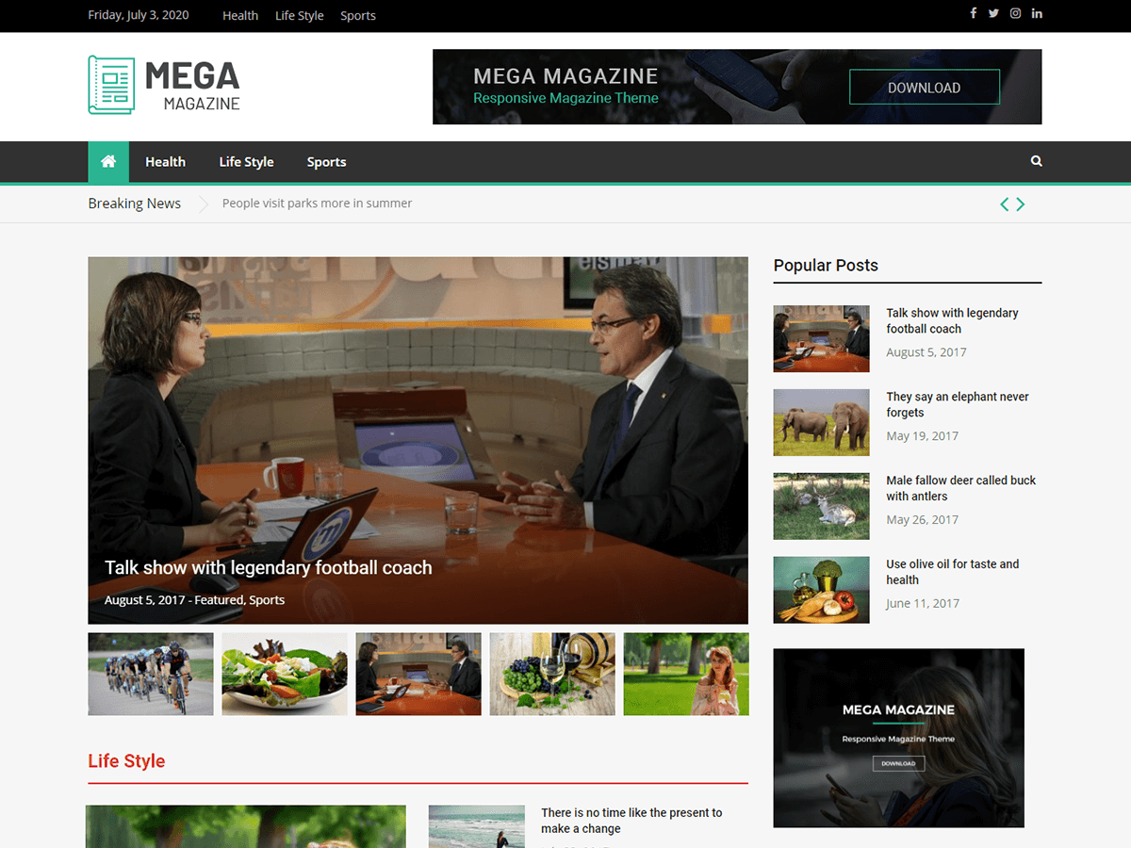1131x848 pixels.
Task: Read 'There is no time like the present' article
Action: [x=631, y=821]
